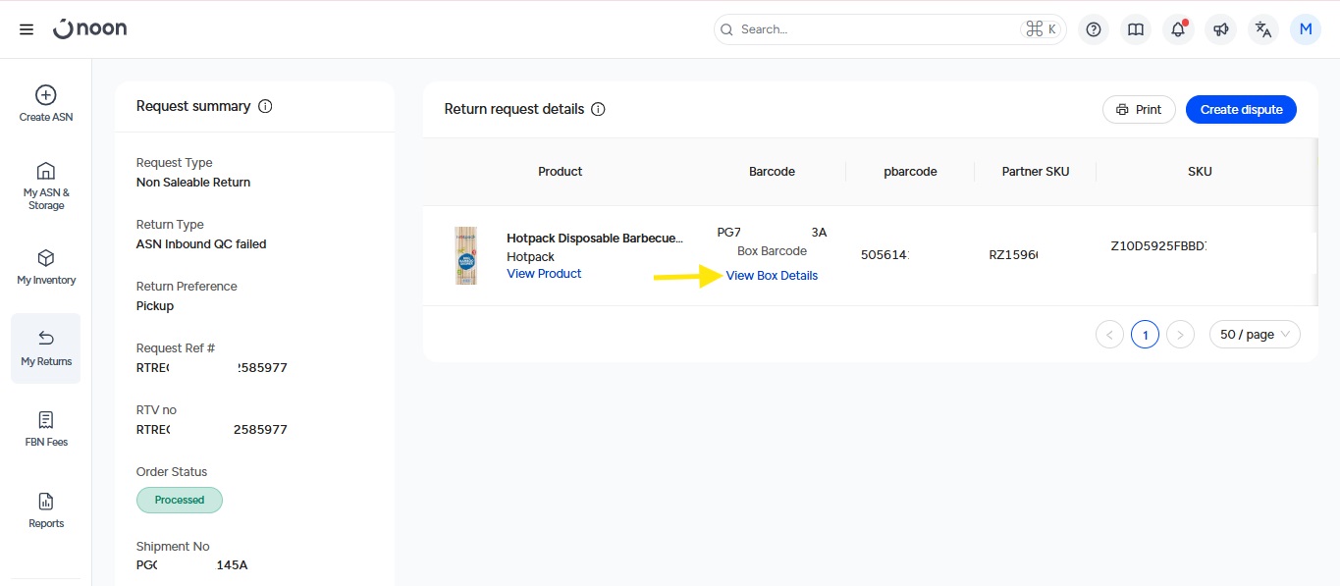The width and height of the screenshot is (1340, 586).
Task: Select page 1 in pagination
Action: (1145, 335)
